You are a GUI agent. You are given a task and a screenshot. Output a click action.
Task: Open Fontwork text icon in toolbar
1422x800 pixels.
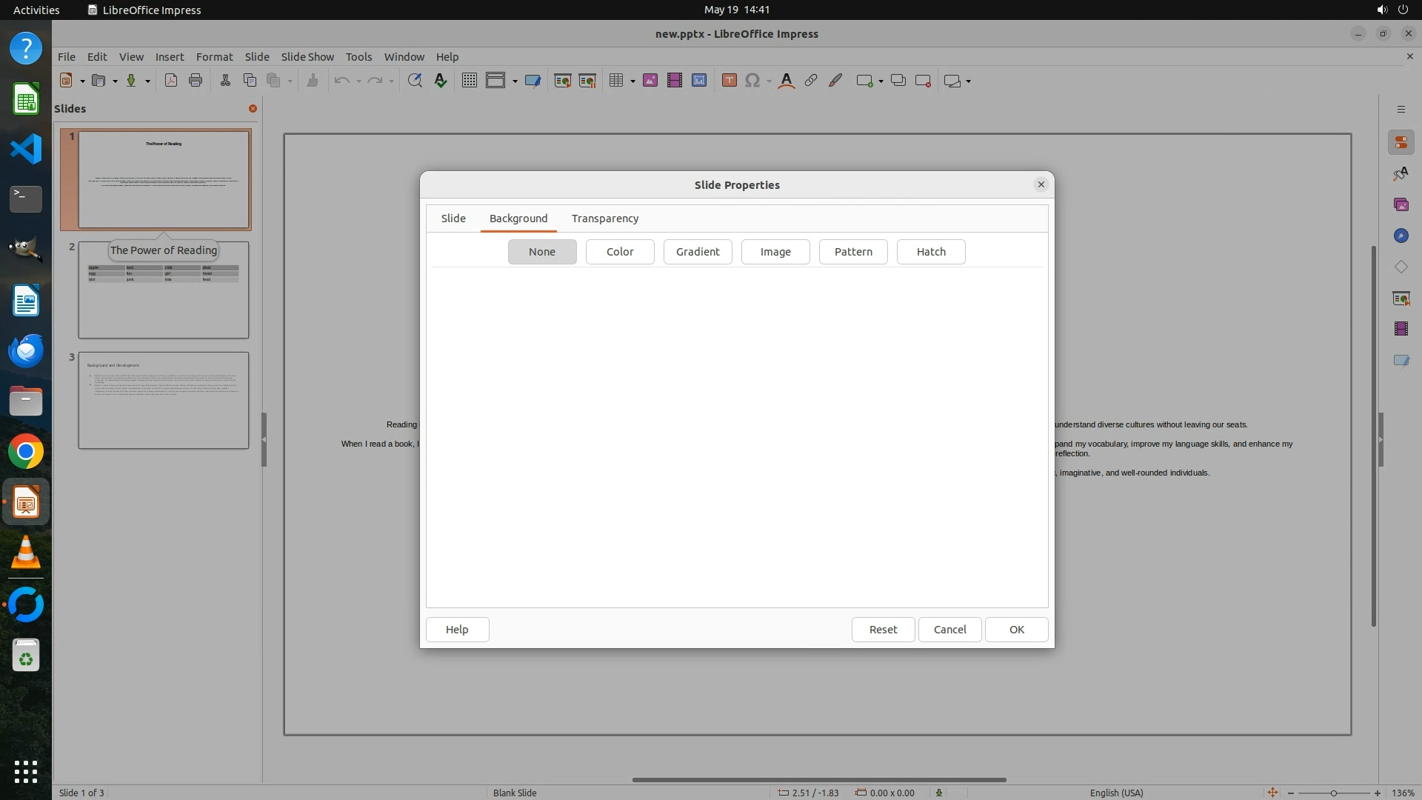point(787,81)
